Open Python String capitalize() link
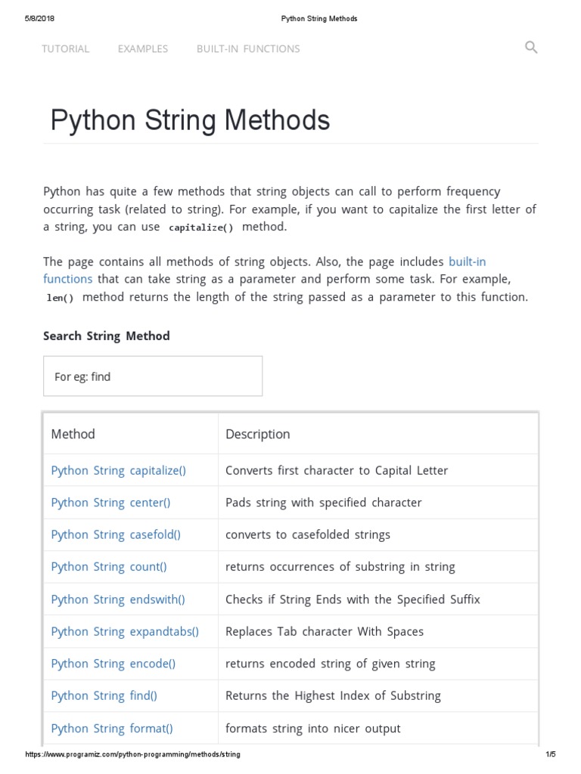Screen dimensions: 581x774 118,470
